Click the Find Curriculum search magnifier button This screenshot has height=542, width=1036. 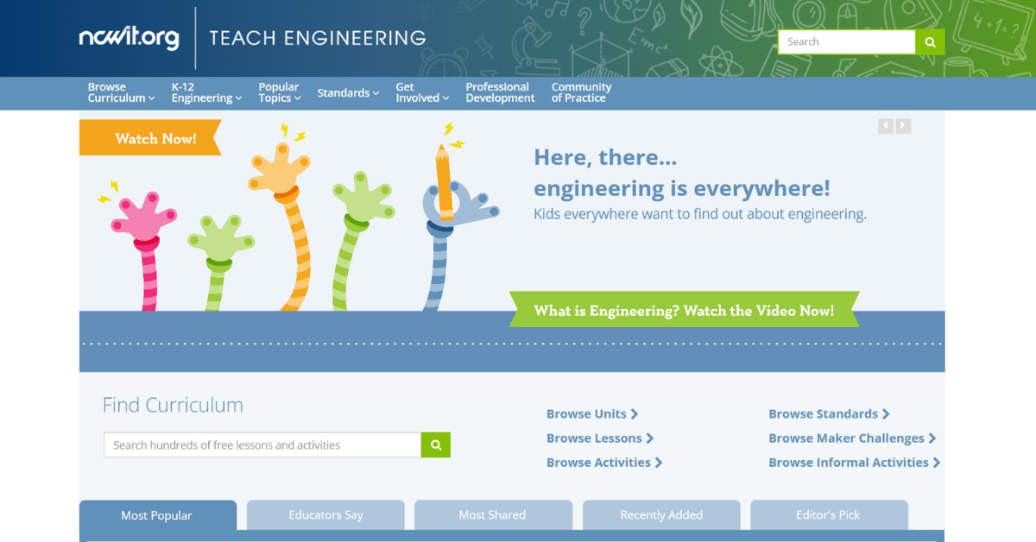[x=436, y=445]
